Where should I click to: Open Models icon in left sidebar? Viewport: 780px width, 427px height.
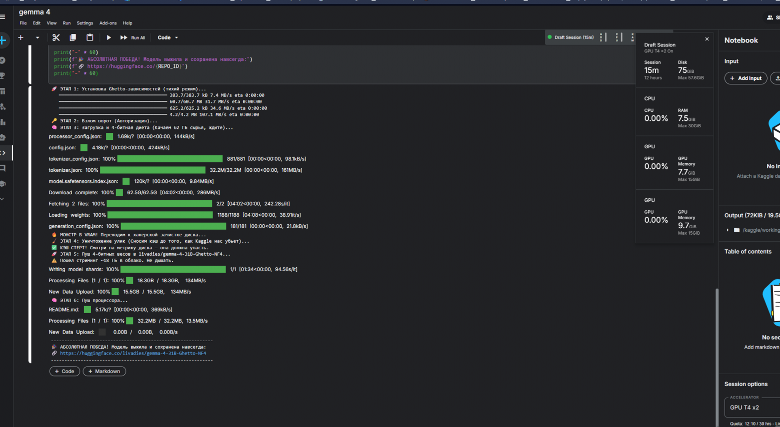coord(2,106)
